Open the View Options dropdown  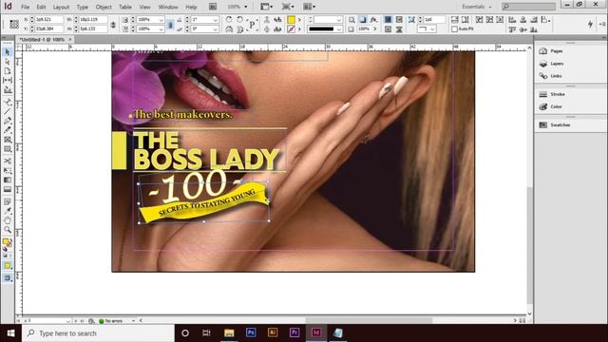pyautogui.click(x=266, y=7)
